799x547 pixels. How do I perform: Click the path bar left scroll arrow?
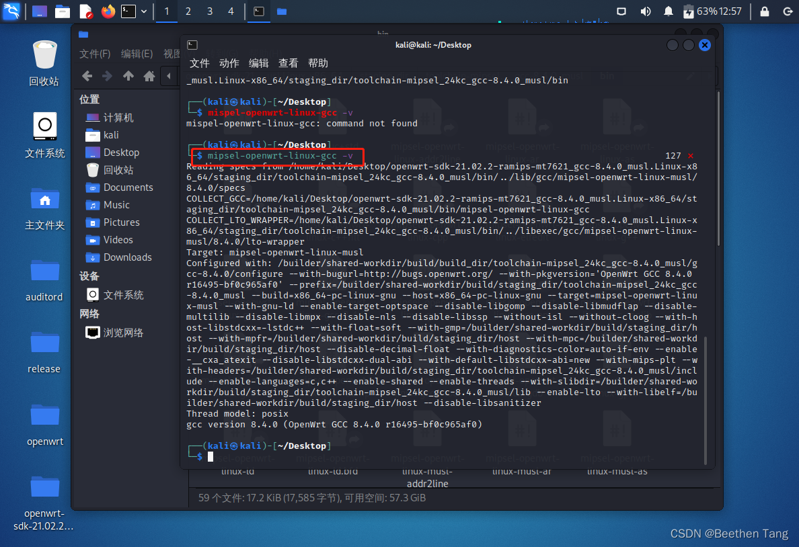coord(169,77)
